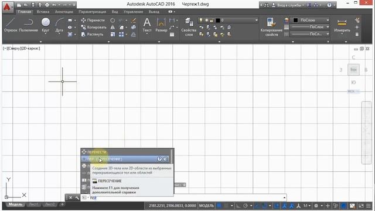Insert a table with the Table icon
Viewport: 375px width, 211px height.
point(172,35)
